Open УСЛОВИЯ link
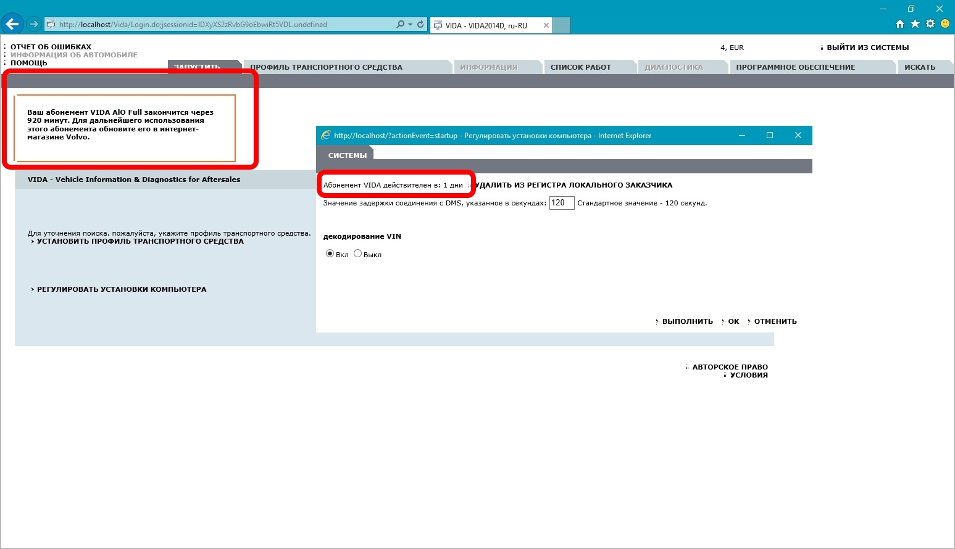955x549 pixels. 749,375
